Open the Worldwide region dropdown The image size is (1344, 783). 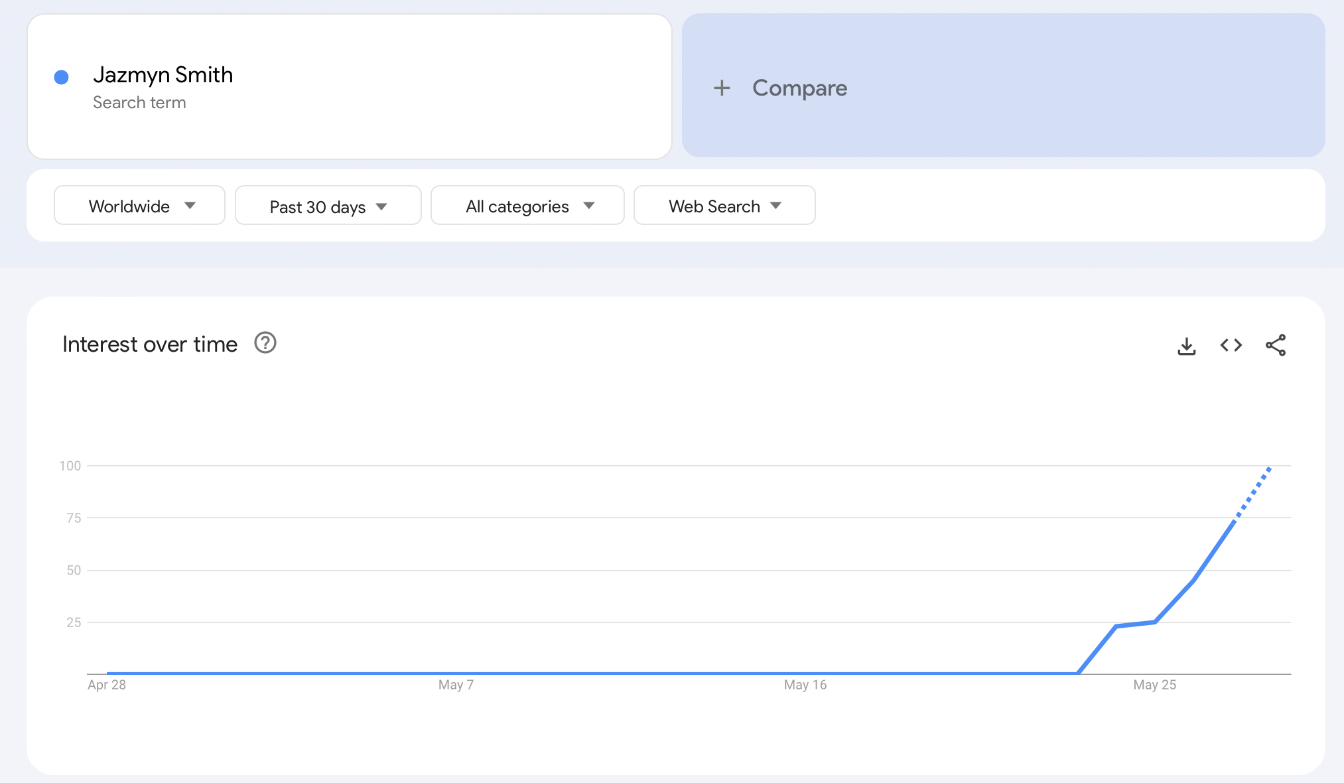click(129, 206)
